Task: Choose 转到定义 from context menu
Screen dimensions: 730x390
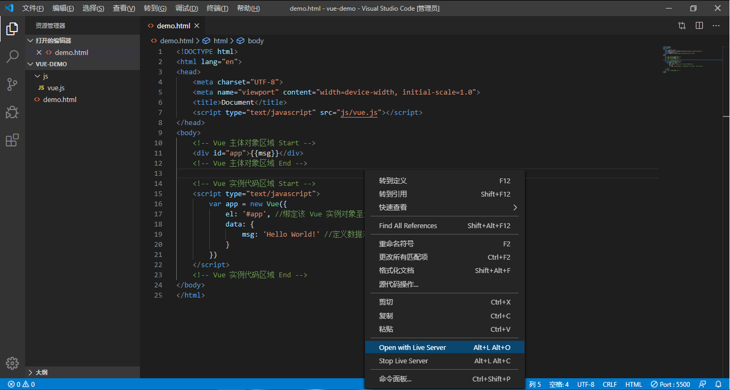Action: point(444,181)
